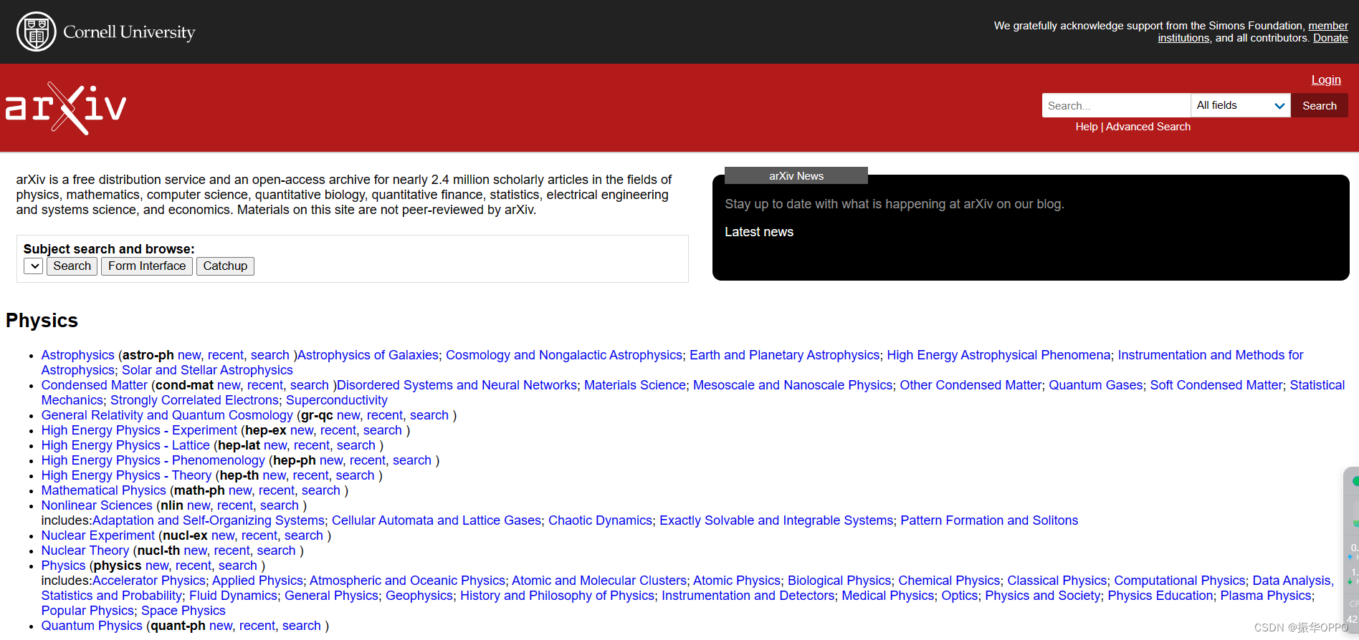Open High Energy Physics - Theory
1359x640 pixels.
126,475
